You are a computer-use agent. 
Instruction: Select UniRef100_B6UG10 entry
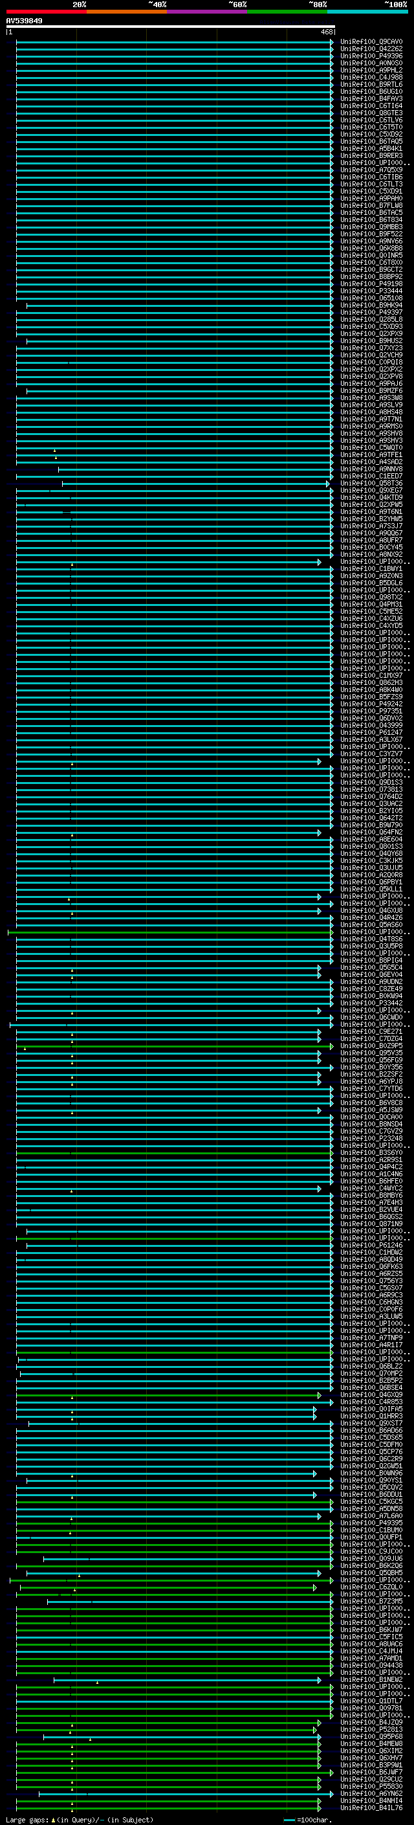coord(371,91)
